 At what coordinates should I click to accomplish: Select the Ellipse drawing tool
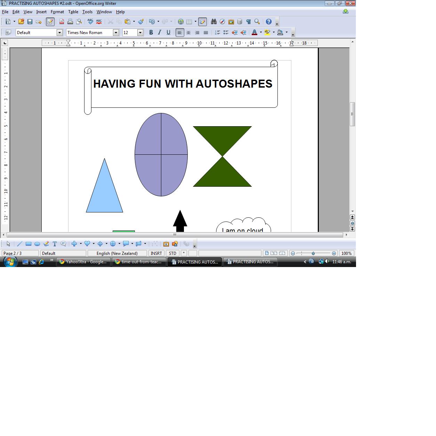coord(37,244)
